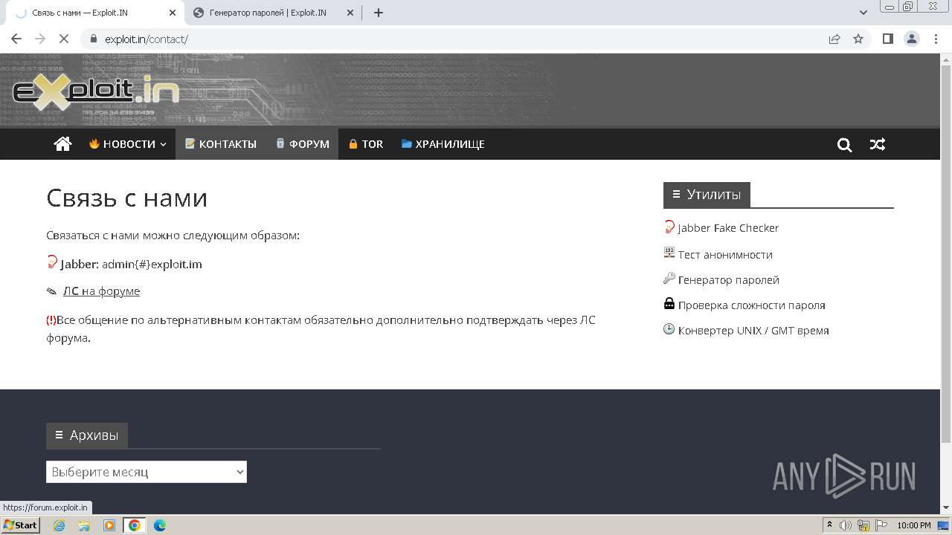Stop page loading with the X button
Screen dimensions: 952x535
[64, 39]
